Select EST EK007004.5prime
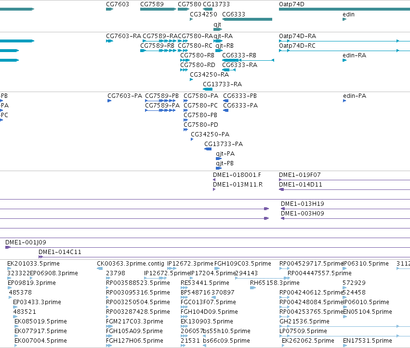The image size is (410, 348). (40, 341)
